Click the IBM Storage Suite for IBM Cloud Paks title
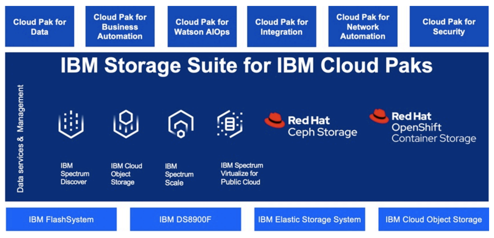This screenshot has height=238, width=494. click(x=247, y=66)
